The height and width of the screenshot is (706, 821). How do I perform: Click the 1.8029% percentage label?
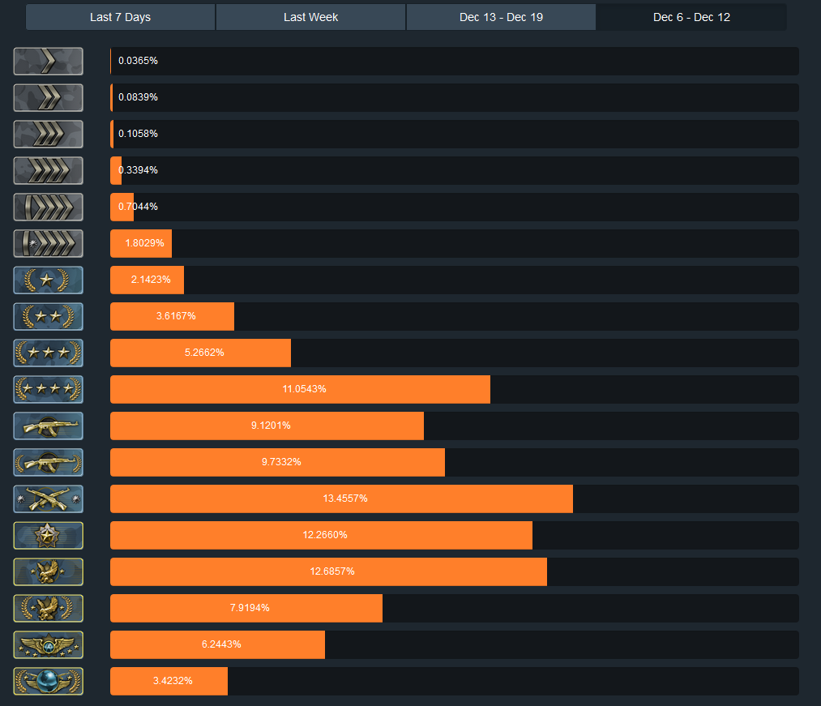(x=144, y=243)
